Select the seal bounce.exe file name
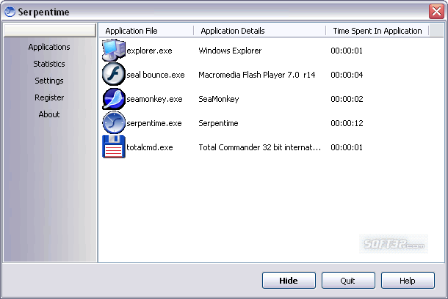 tap(156, 75)
